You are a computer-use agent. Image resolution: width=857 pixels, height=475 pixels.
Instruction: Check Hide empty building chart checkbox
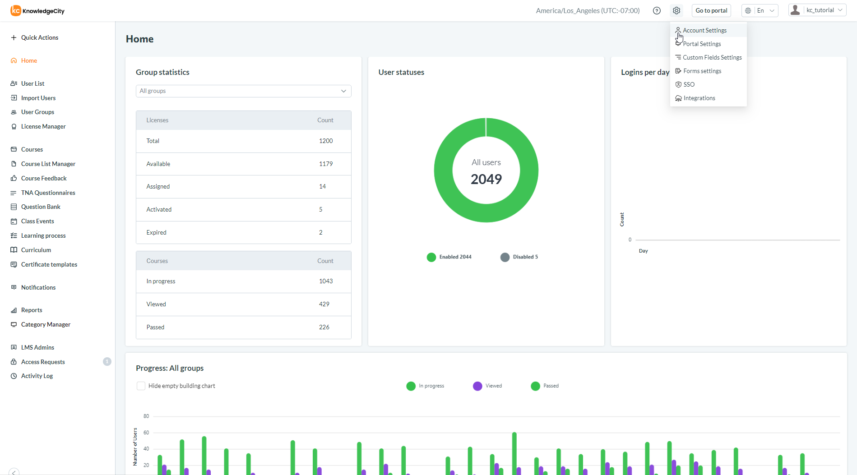click(141, 386)
